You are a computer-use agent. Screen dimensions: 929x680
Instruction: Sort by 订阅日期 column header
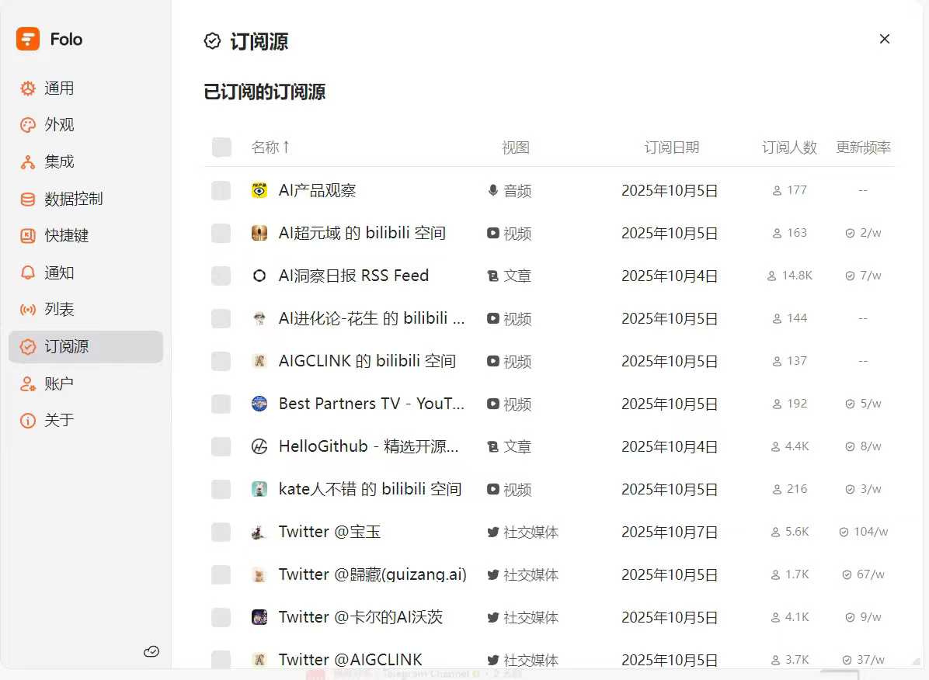coord(671,147)
